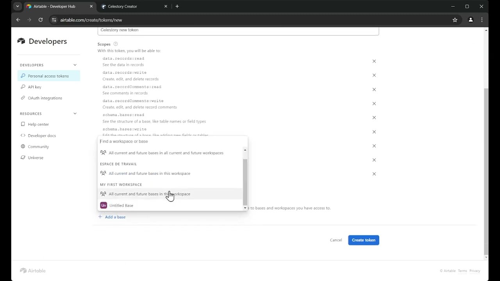Click the OAuth integrations link icon

23,98
